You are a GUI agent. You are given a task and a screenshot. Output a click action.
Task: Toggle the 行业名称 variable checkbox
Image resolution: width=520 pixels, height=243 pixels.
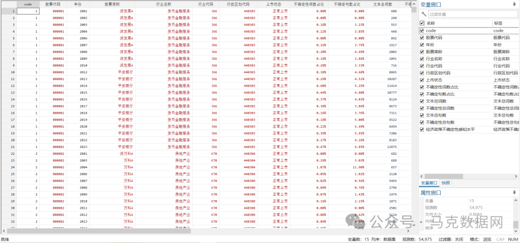422,59
